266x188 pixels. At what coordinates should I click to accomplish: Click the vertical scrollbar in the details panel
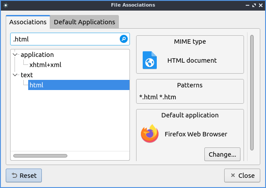point(252,93)
